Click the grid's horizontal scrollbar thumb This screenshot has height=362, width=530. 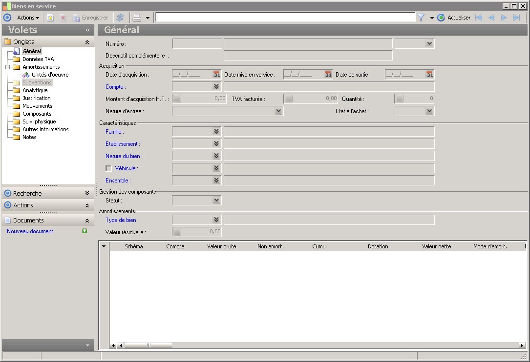148,345
